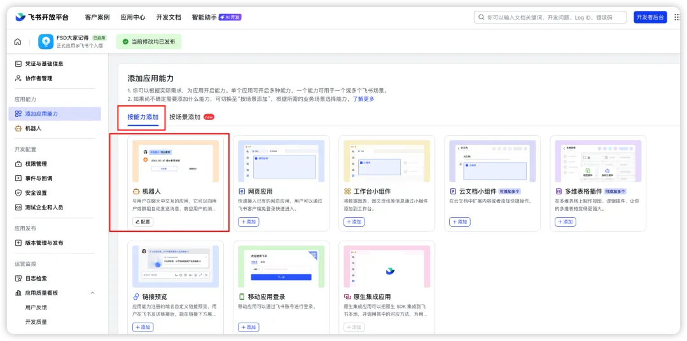The image size is (687, 341).
Task: Click the 机器人 robot icon in sidebar
Action: coord(18,128)
